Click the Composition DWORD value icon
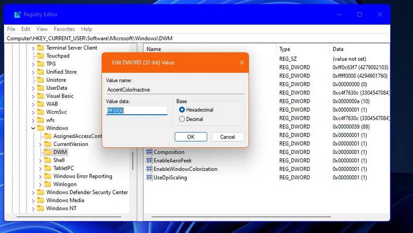 149,152
